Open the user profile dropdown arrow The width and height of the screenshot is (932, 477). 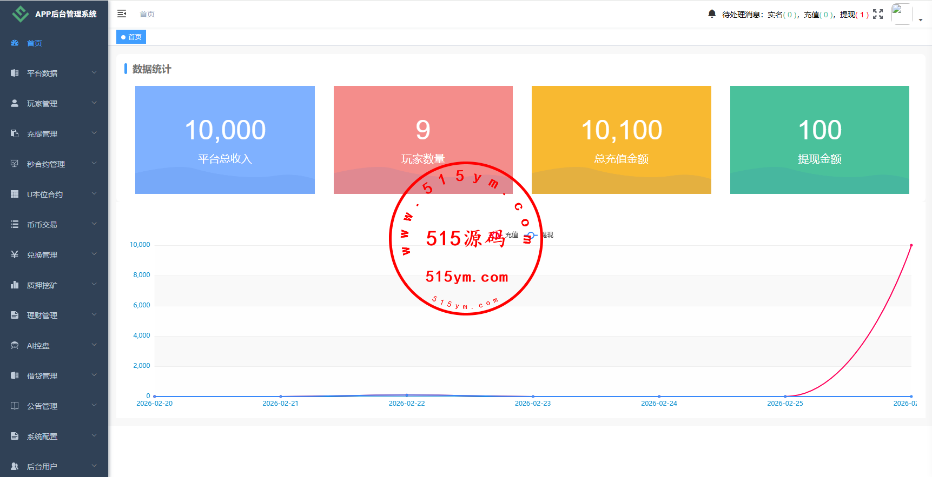click(921, 20)
